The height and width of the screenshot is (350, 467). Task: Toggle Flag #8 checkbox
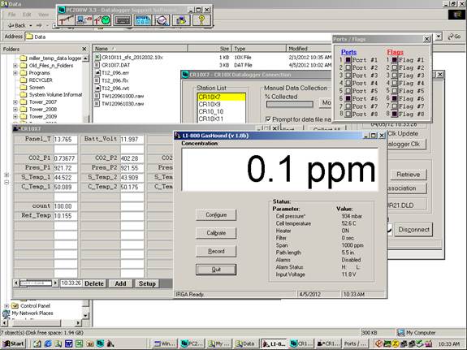click(395, 114)
